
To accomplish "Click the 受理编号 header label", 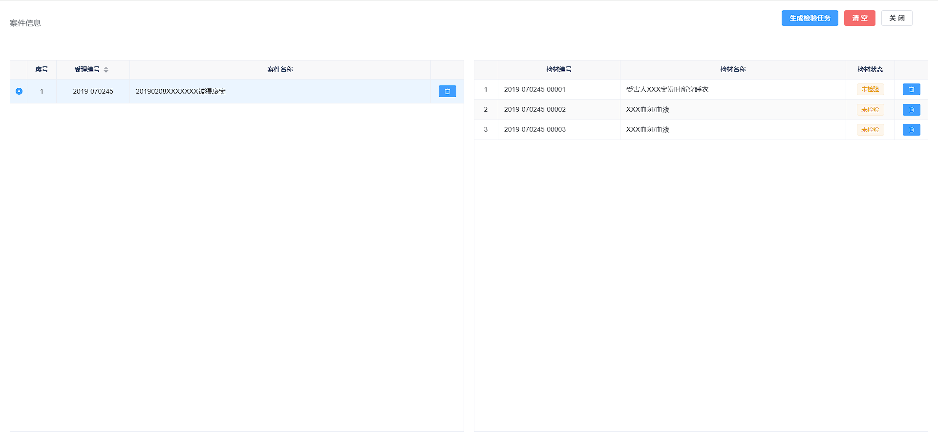I will [x=87, y=70].
